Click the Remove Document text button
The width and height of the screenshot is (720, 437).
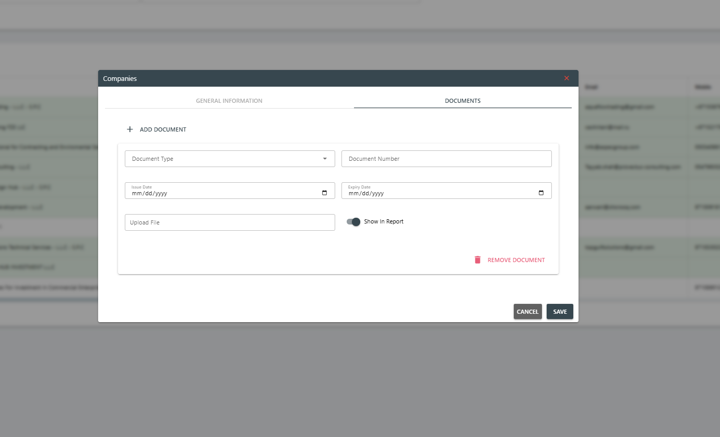click(x=516, y=260)
